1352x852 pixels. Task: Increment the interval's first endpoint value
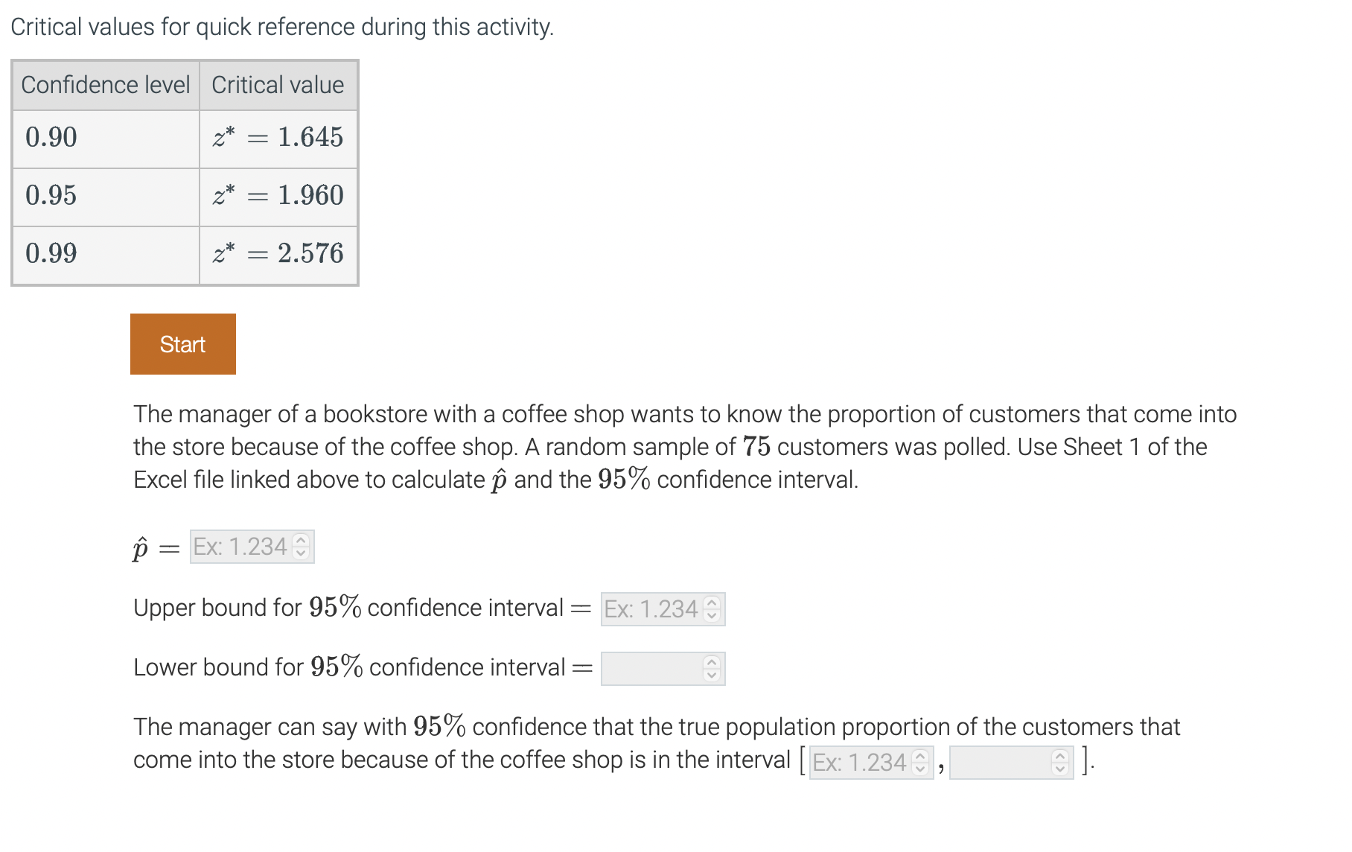pos(921,757)
